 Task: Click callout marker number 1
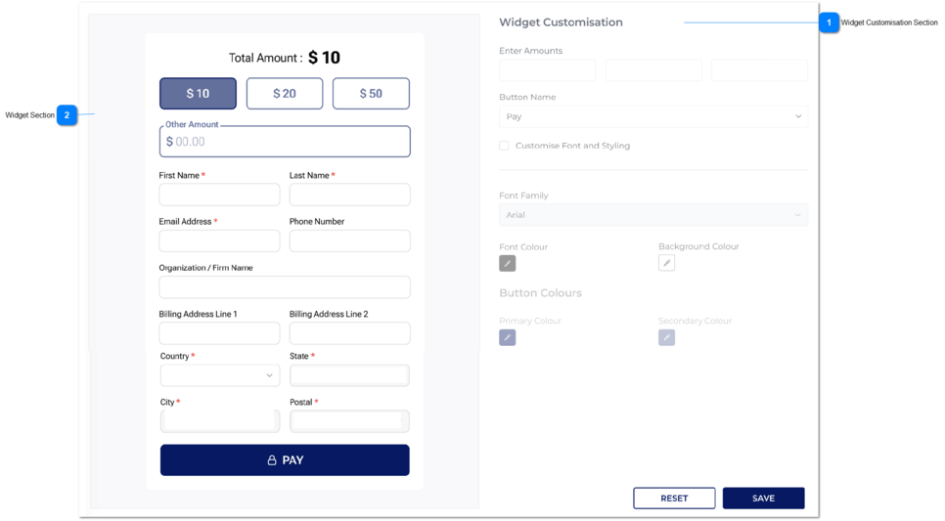click(829, 22)
